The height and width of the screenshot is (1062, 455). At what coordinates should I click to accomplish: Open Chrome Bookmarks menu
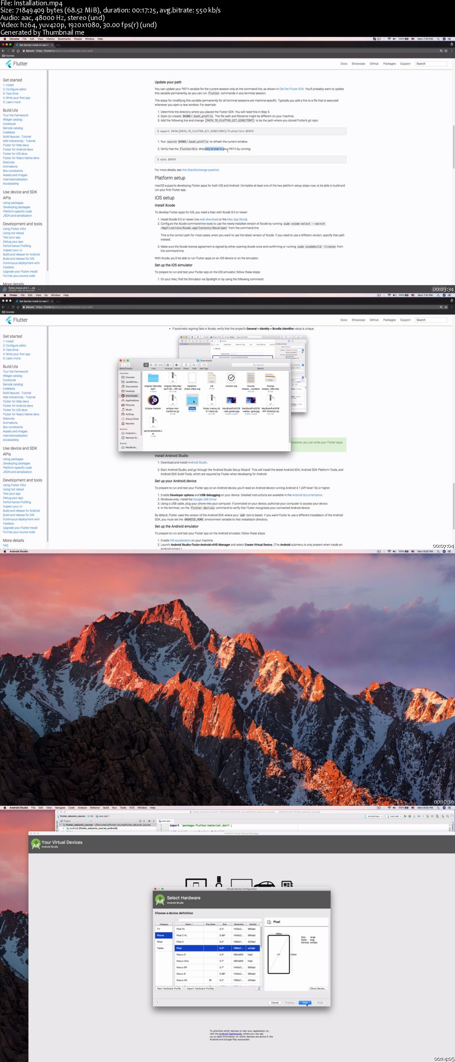64,39
